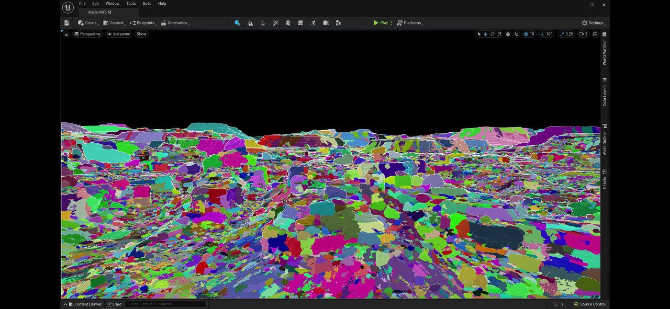Switch to Mesh Paint mode icon

[275, 23]
